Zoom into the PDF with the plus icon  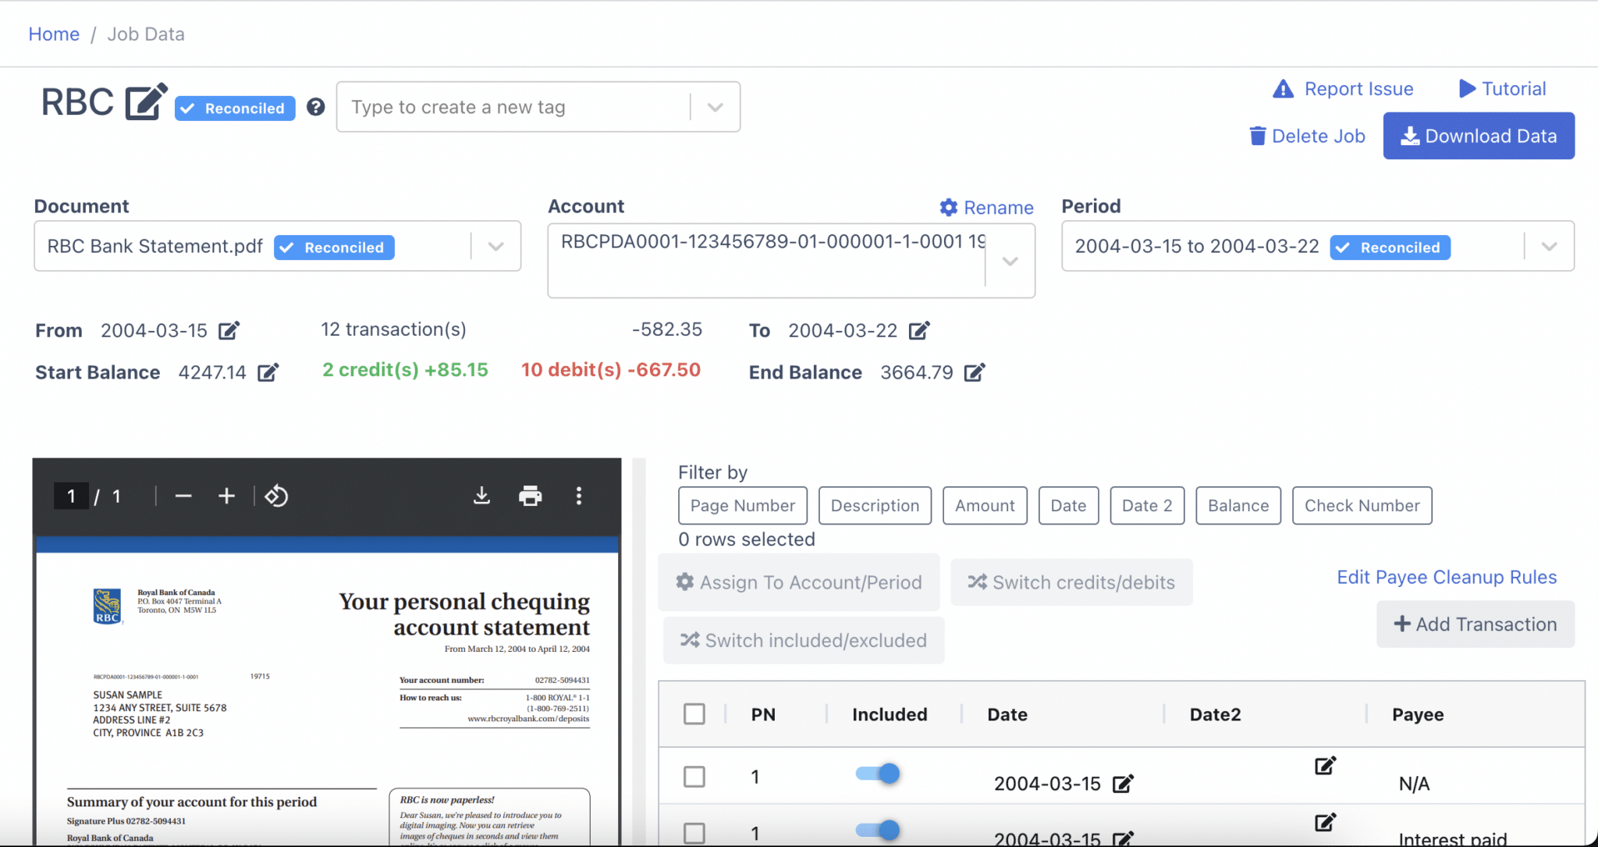[225, 495]
